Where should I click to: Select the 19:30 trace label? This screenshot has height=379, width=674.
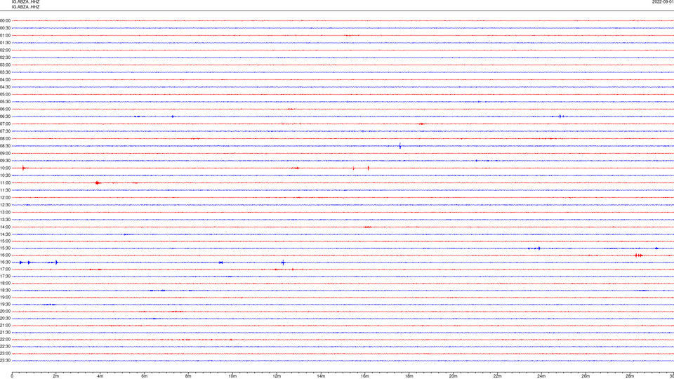click(x=5, y=304)
